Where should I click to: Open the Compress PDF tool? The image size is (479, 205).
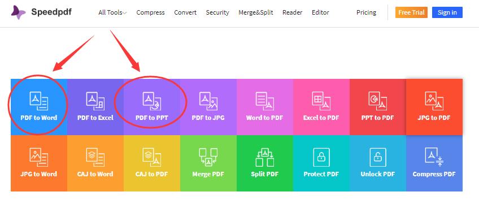[434, 163]
